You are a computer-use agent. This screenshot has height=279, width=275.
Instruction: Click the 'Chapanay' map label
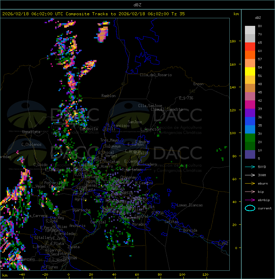(x=128, y=177)
